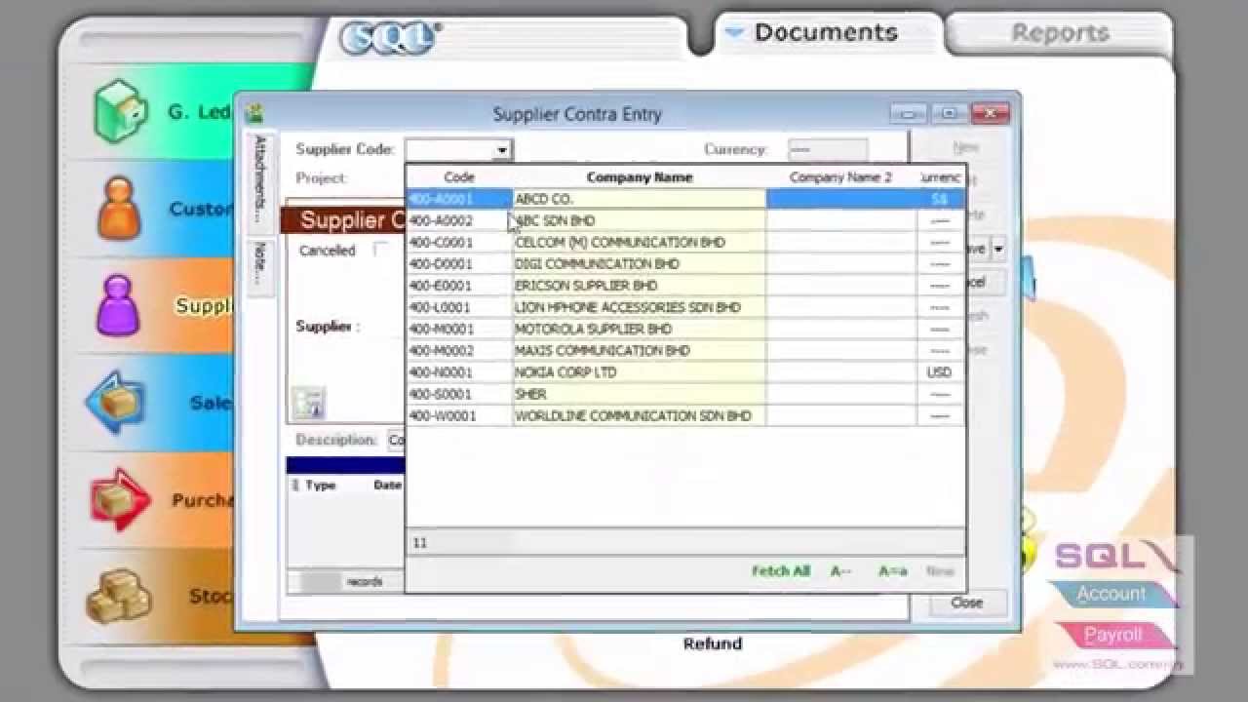Toggle the Cancelled checkbox
Screen dimensions: 1248x702
pos(380,250)
